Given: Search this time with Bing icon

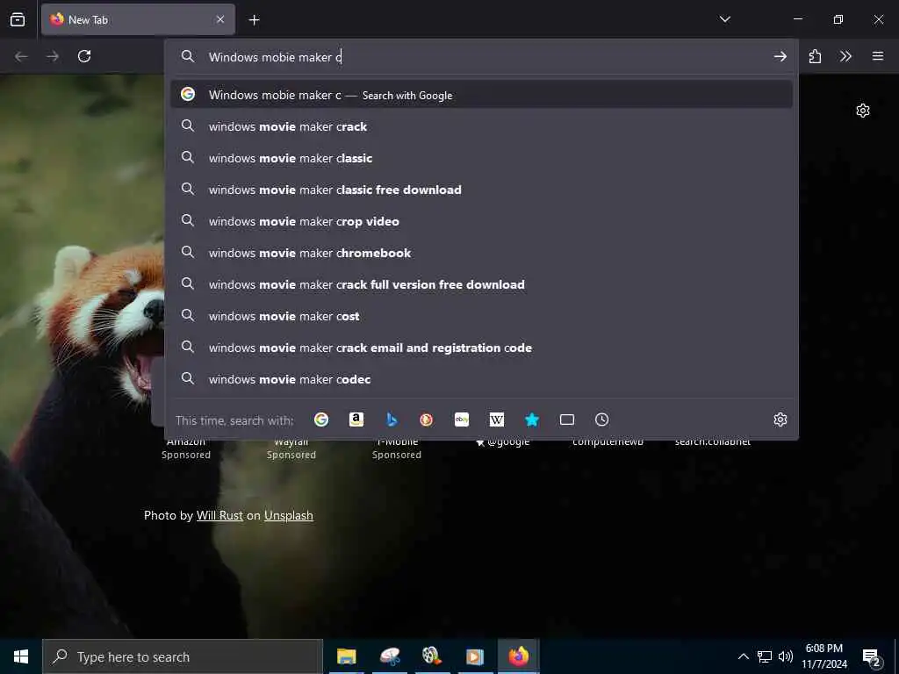Looking at the screenshot, I should (392, 419).
